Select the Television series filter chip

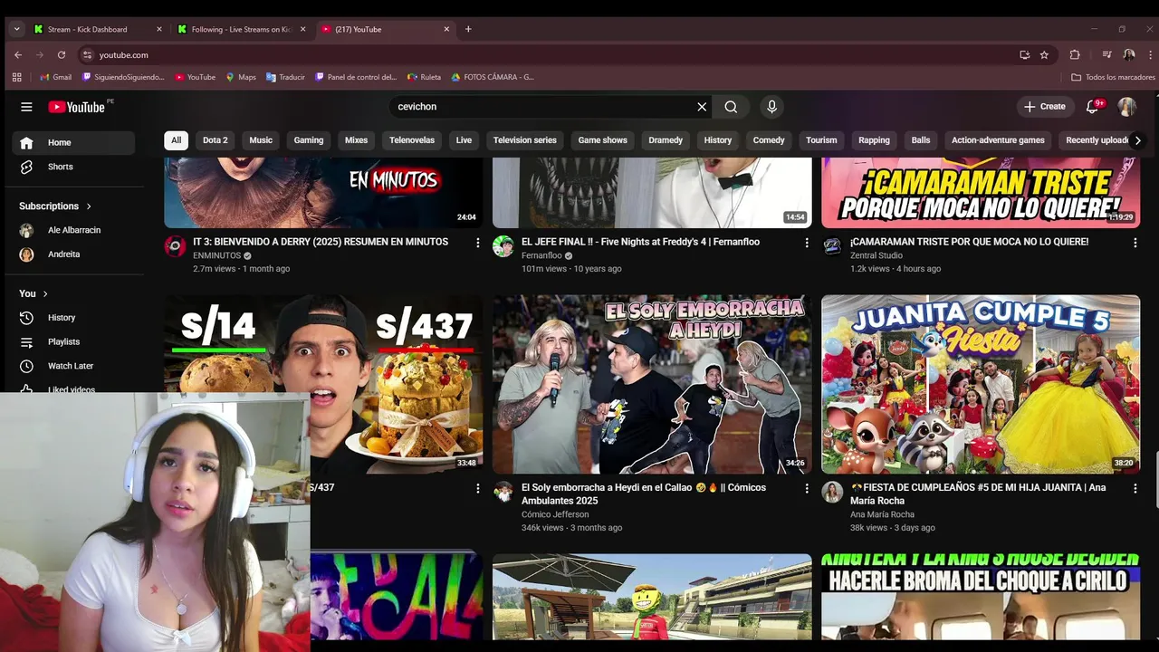point(525,140)
